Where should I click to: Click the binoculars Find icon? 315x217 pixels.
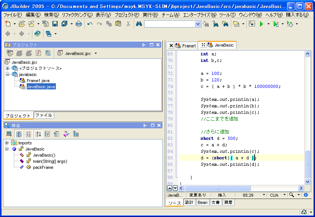[x=139, y=24]
